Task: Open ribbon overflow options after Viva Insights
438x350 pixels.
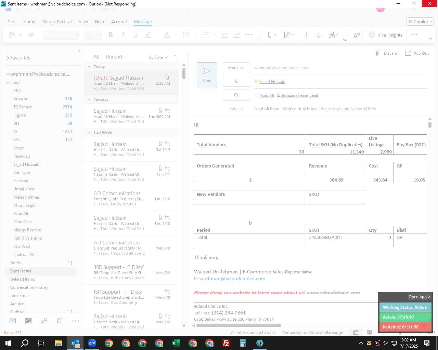Action: pos(414,35)
